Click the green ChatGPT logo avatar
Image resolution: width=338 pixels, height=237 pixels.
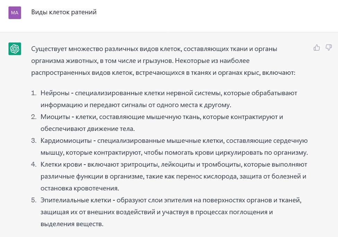tap(15, 49)
